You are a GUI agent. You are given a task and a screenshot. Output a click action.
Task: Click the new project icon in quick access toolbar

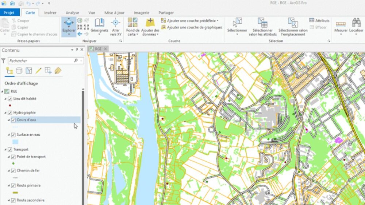point(4,3)
